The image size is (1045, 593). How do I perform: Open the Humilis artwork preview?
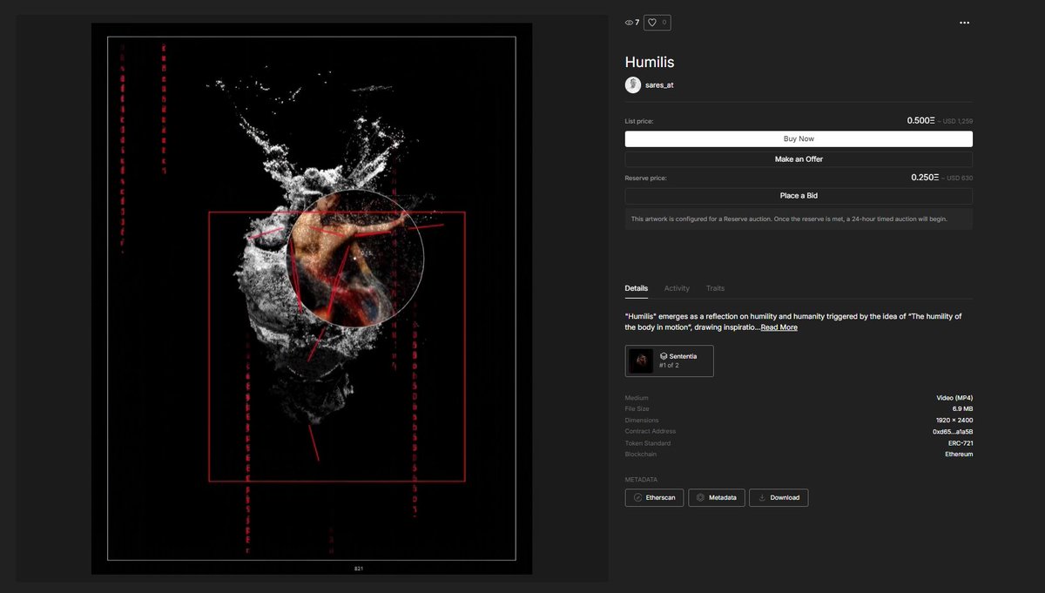tap(312, 299)
